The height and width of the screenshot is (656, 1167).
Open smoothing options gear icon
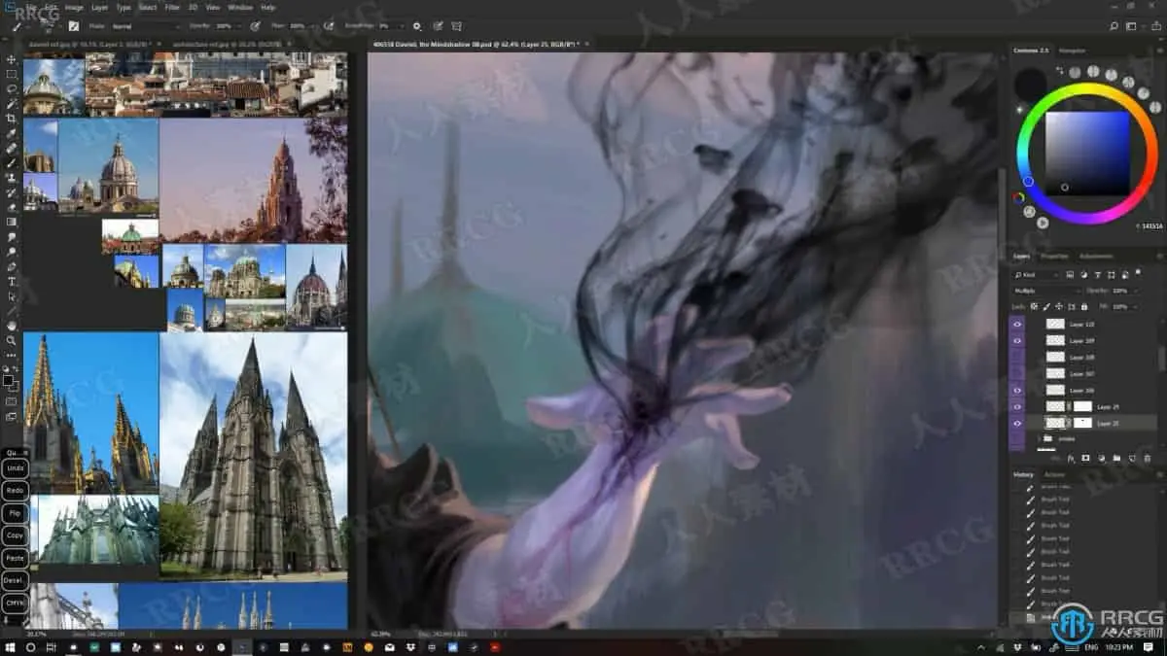pyautogui.click(x=417, y=26)
